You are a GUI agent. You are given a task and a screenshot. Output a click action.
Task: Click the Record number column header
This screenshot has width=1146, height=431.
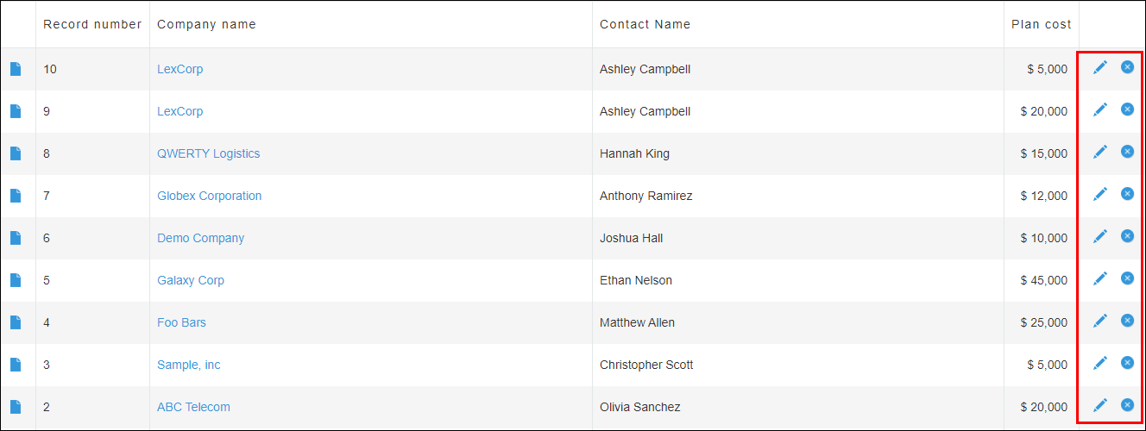pos(92,24)
